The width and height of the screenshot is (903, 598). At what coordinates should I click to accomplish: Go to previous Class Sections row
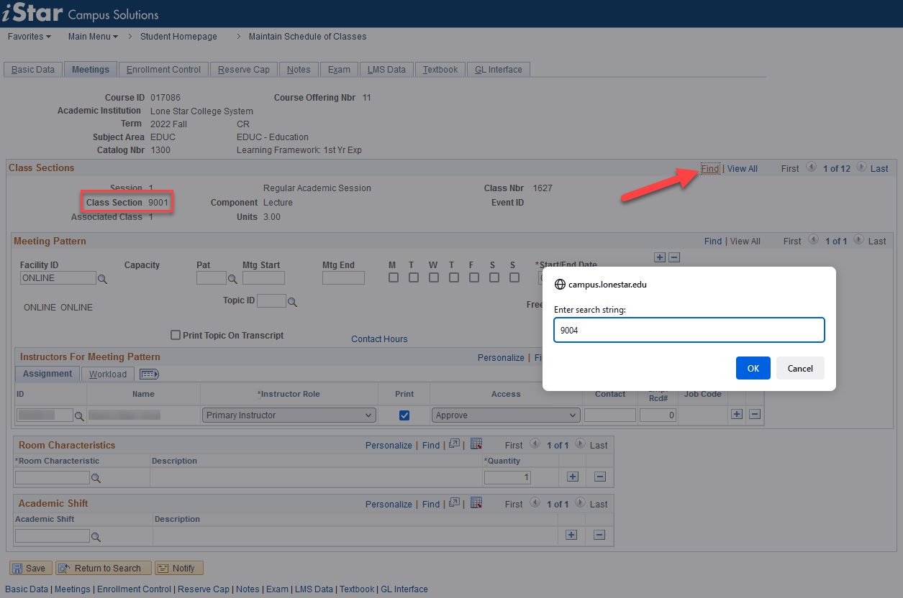tap(811, 167)
